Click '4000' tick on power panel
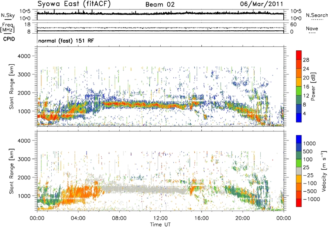Viewport: 328px width, 227px height. [x=24, y=56]
